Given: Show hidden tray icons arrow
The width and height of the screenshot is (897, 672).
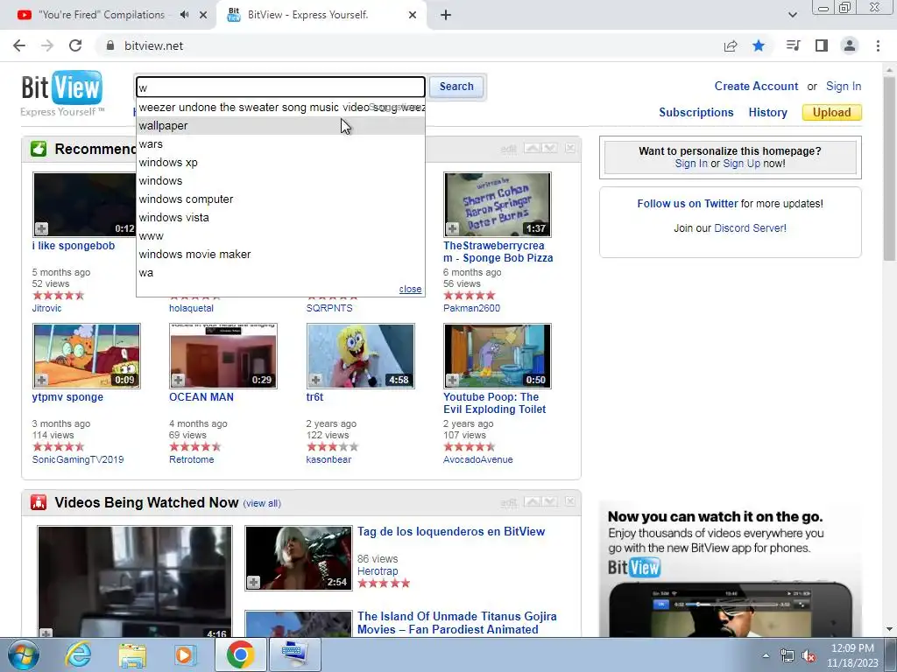Looking at the screenshot, I should pos(766,656).
